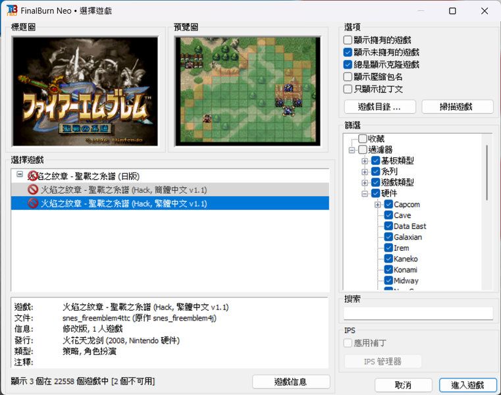Image resolution: width=501 pixels, height=395 pixels.
Task: Open 遊戲信息 game info button
Action: (x=291, y=382)
